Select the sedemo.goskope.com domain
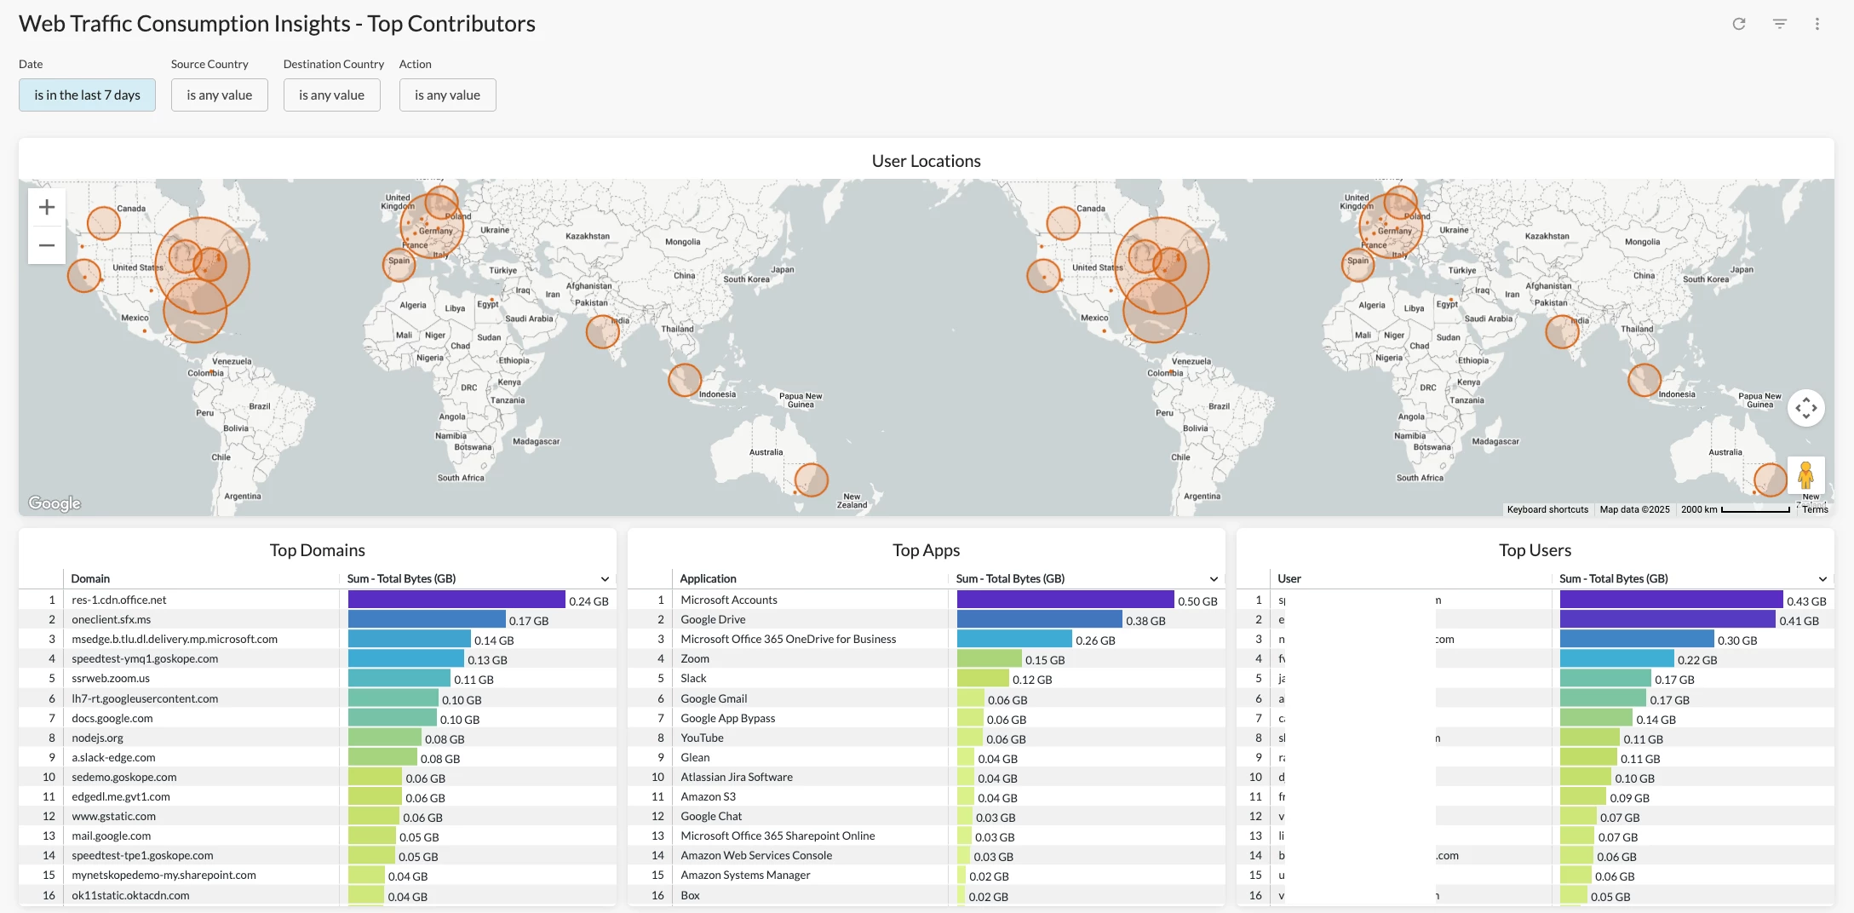Screen dimensions: 1854x913 124,777
